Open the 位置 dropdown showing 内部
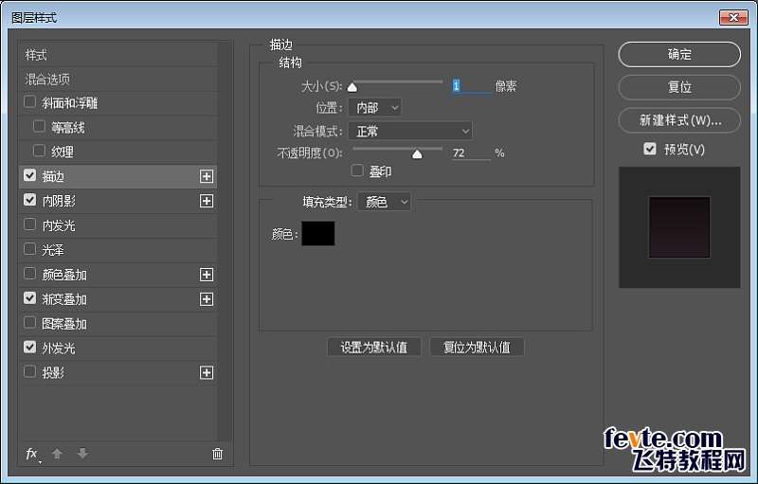 tap(374, 107)
